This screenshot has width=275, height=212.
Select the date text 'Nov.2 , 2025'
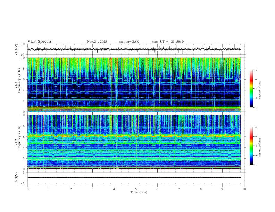pos(97,42)
